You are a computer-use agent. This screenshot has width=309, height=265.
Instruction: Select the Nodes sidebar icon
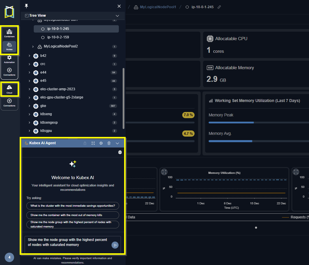click(x=9, y=47)
